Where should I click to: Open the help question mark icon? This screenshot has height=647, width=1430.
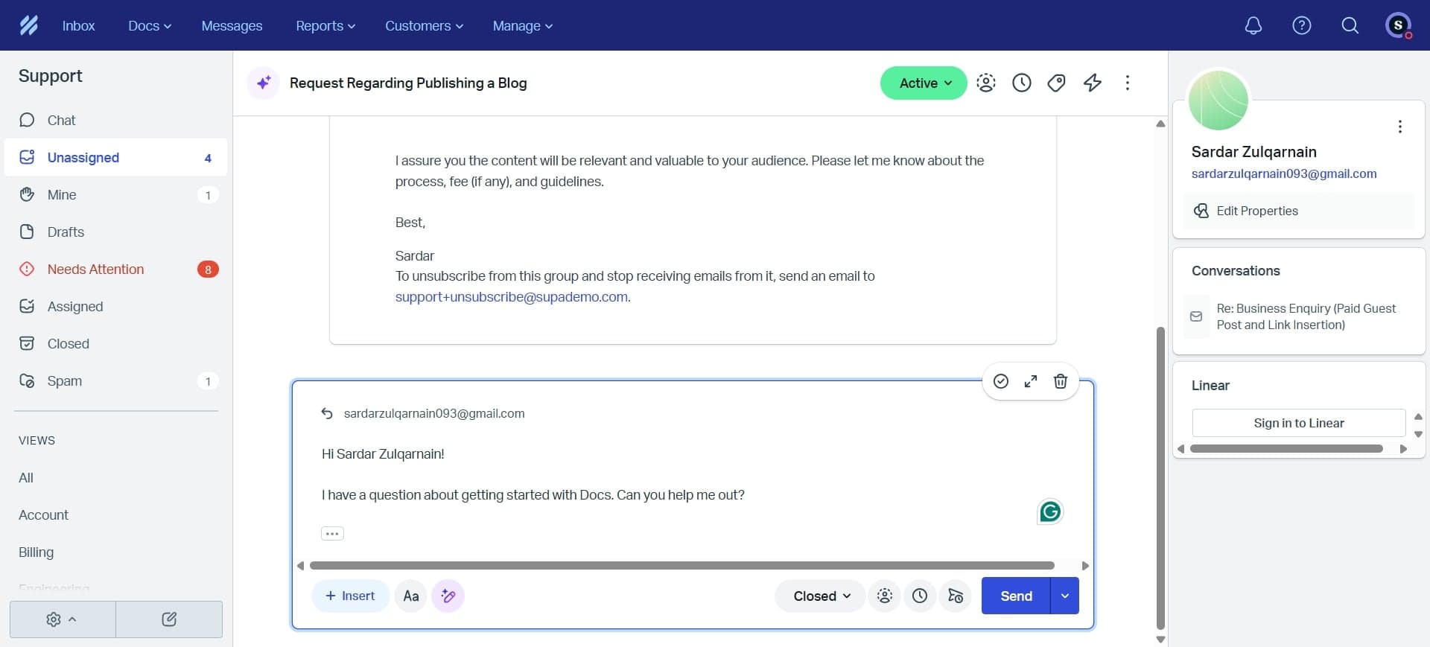pyautogui.click(x=1301, y=25)
